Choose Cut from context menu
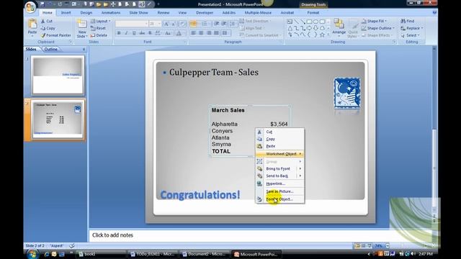 [x=279, y=132]
